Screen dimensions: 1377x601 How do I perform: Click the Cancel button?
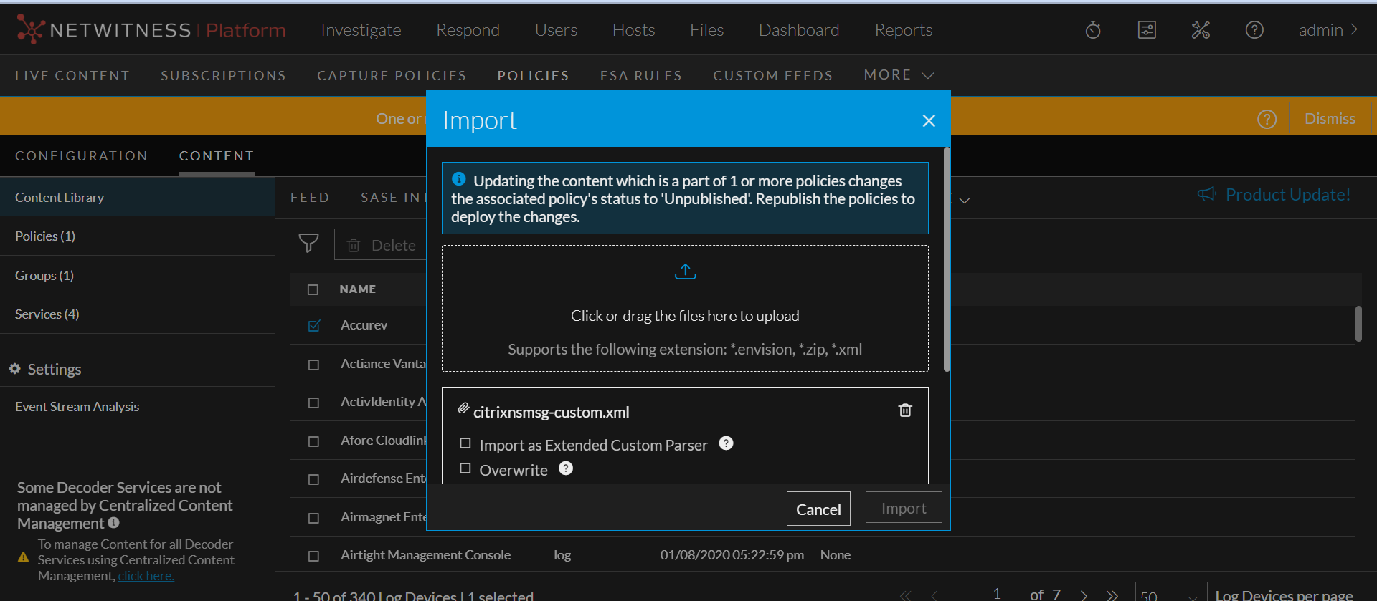818,509
